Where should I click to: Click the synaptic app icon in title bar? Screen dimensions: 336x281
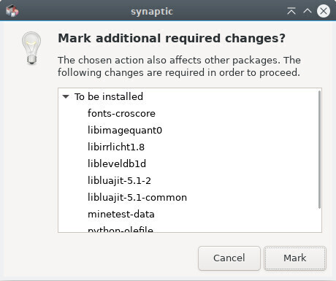[12, 11]
